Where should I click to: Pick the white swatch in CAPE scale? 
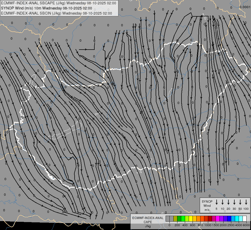[244, 219]
